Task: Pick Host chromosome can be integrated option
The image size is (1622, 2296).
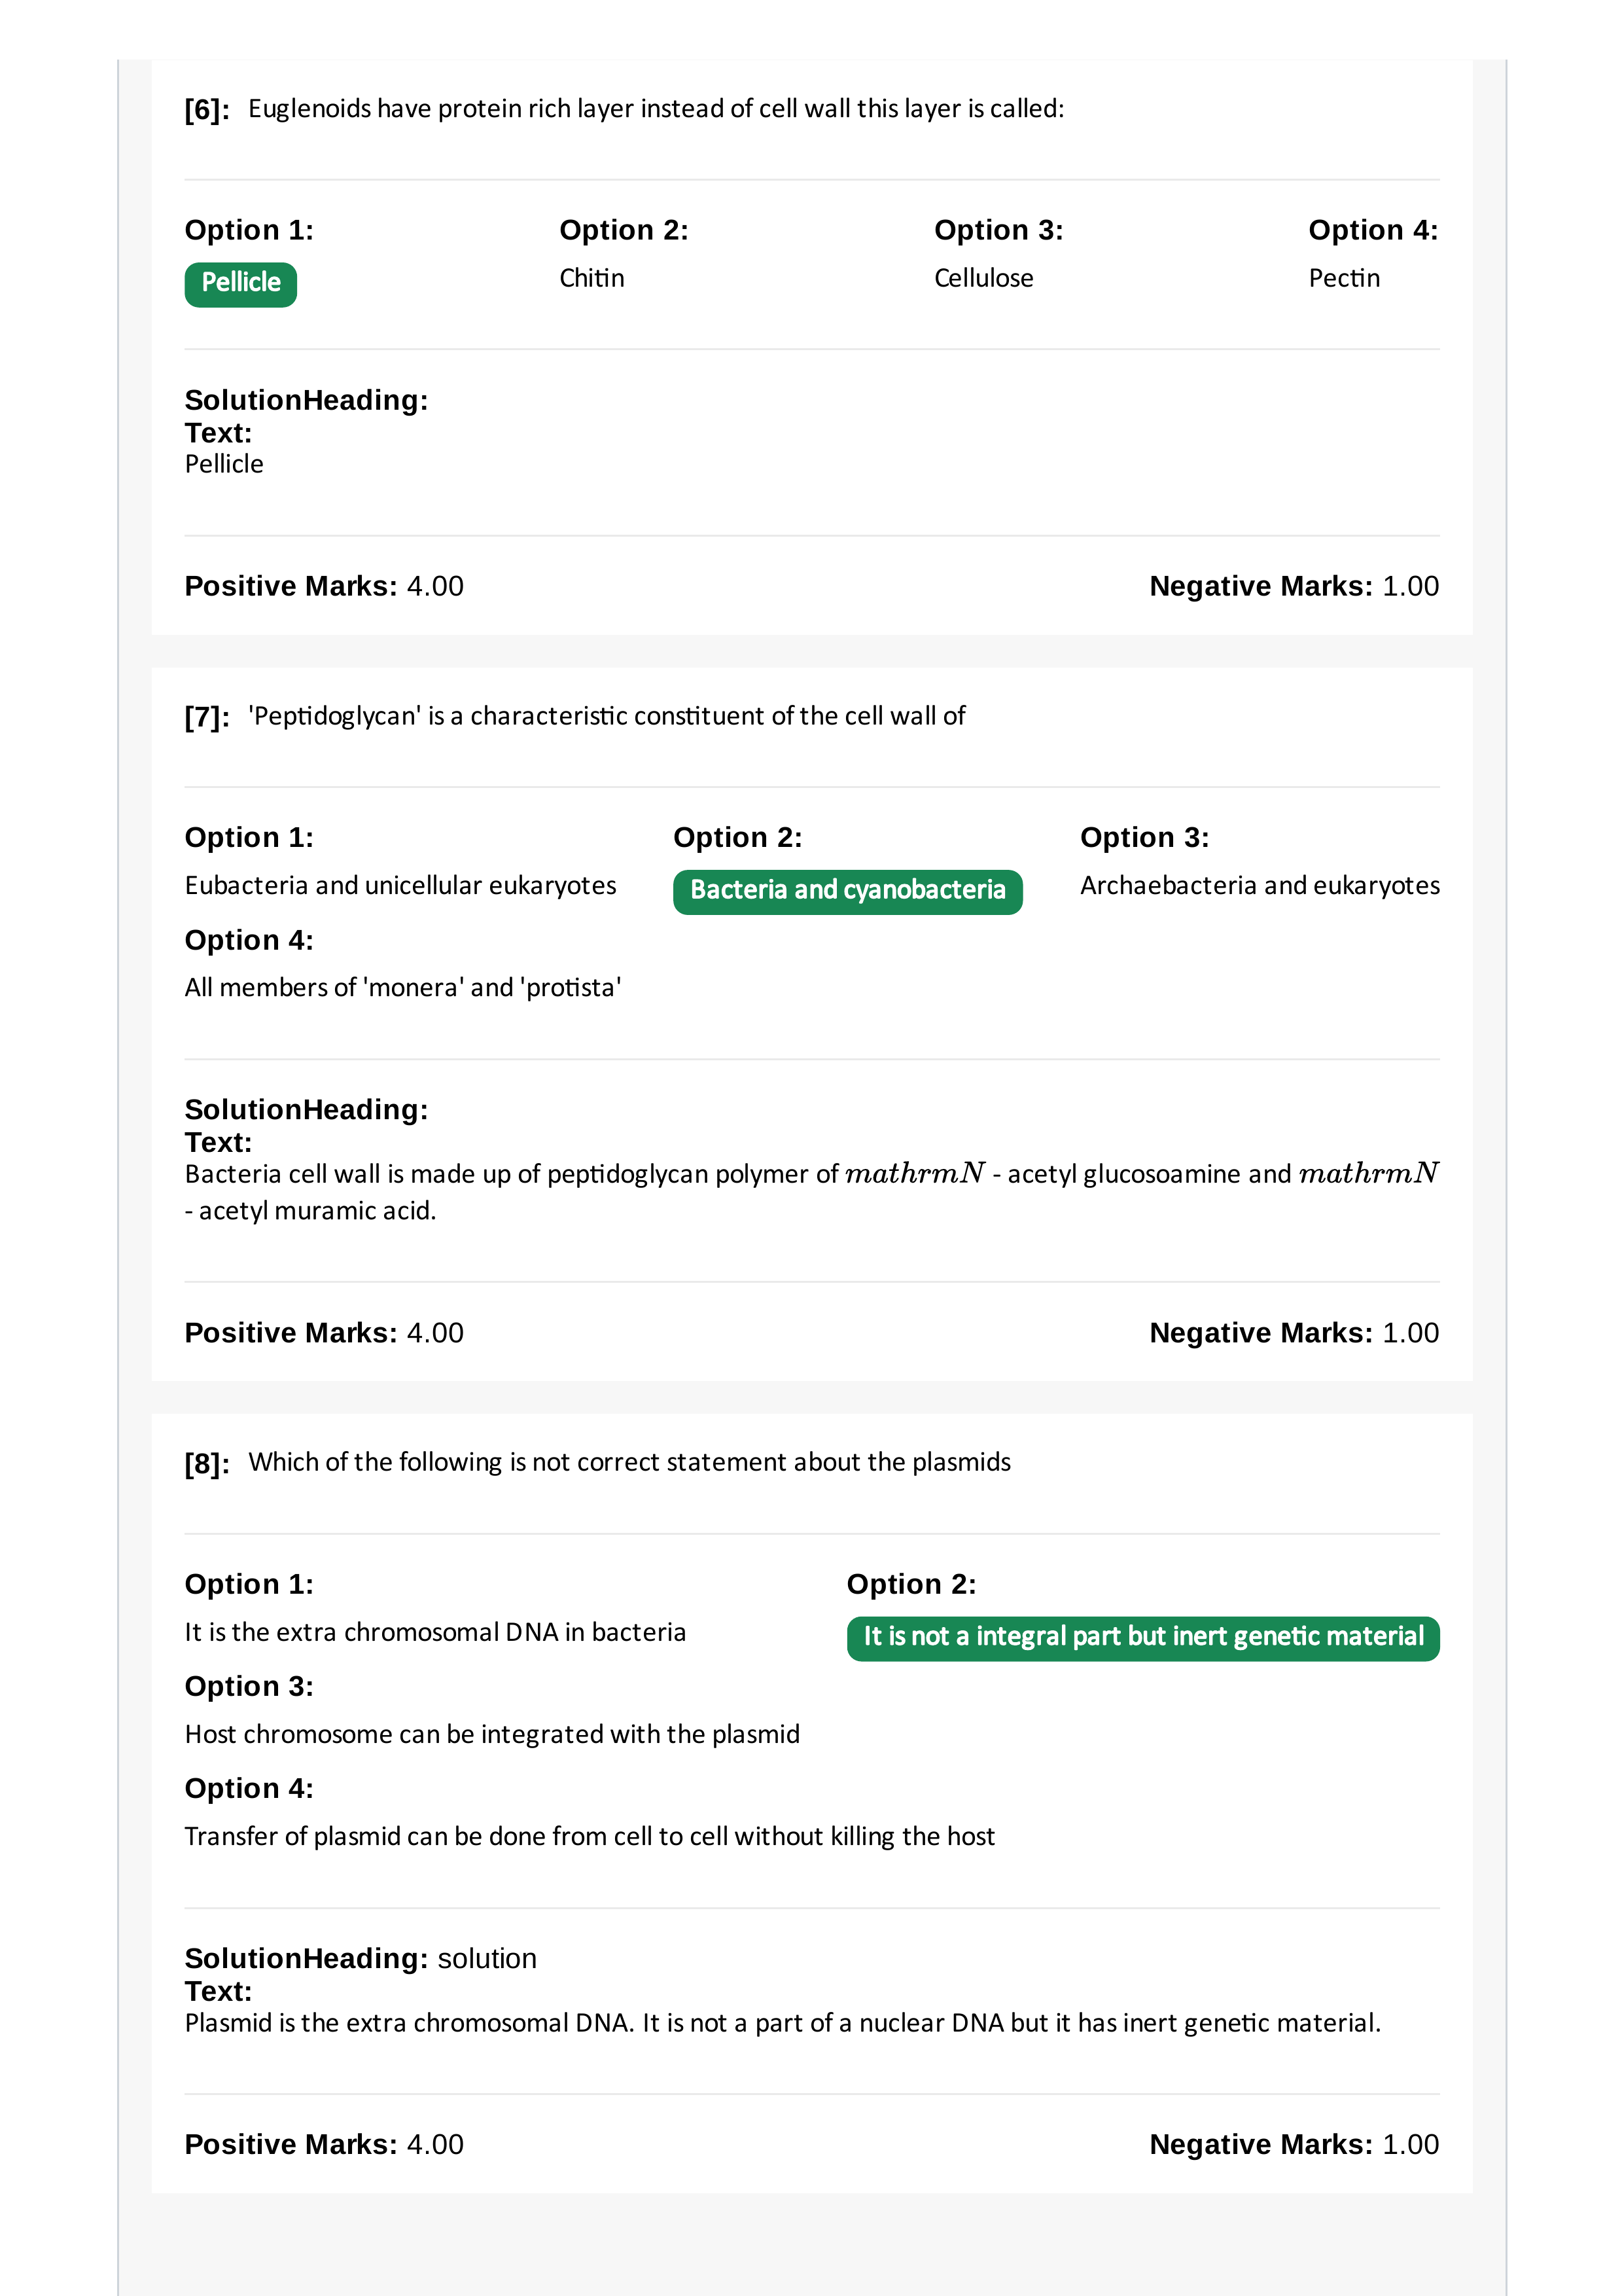Action: (493, 1734)
